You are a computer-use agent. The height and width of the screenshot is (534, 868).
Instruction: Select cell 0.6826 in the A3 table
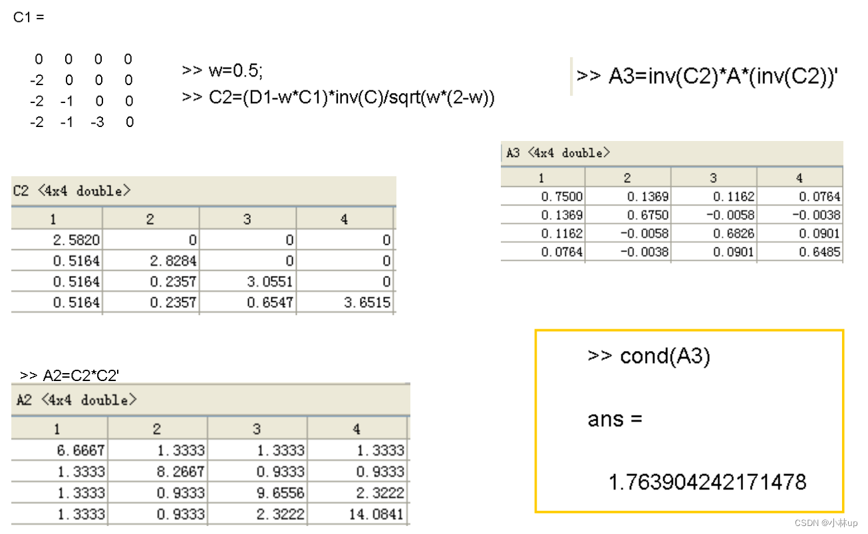coord(714,233)
